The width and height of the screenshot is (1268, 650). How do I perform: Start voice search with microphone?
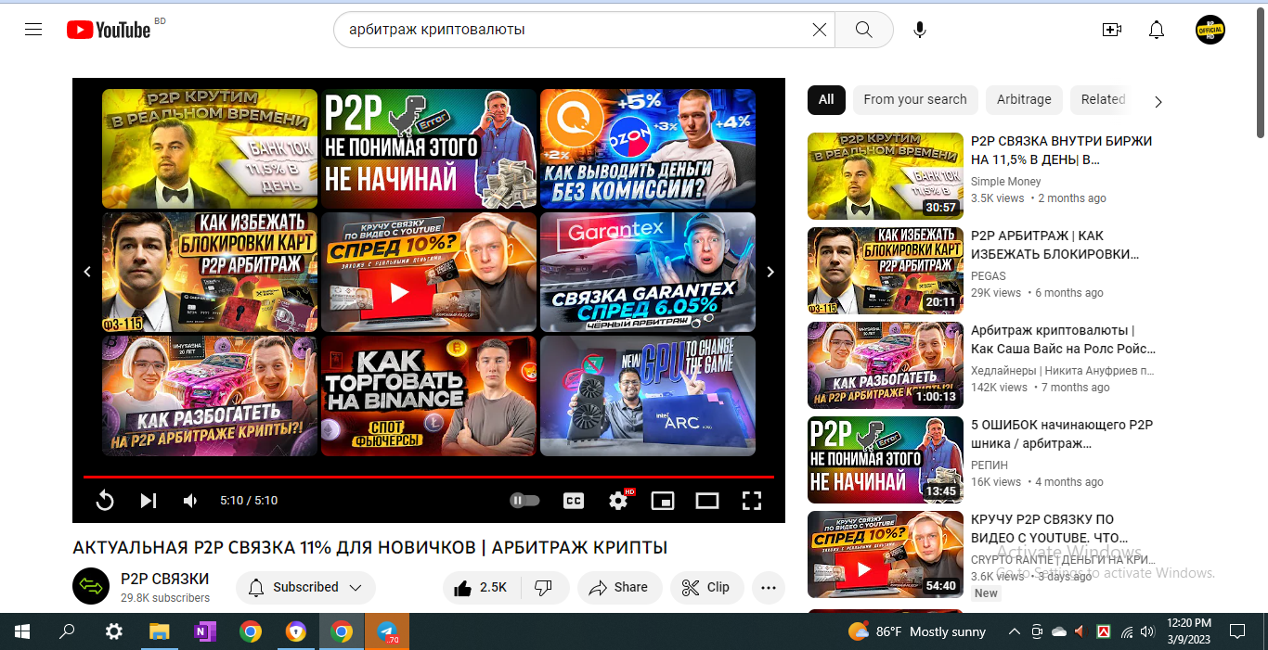click(919, 30)
